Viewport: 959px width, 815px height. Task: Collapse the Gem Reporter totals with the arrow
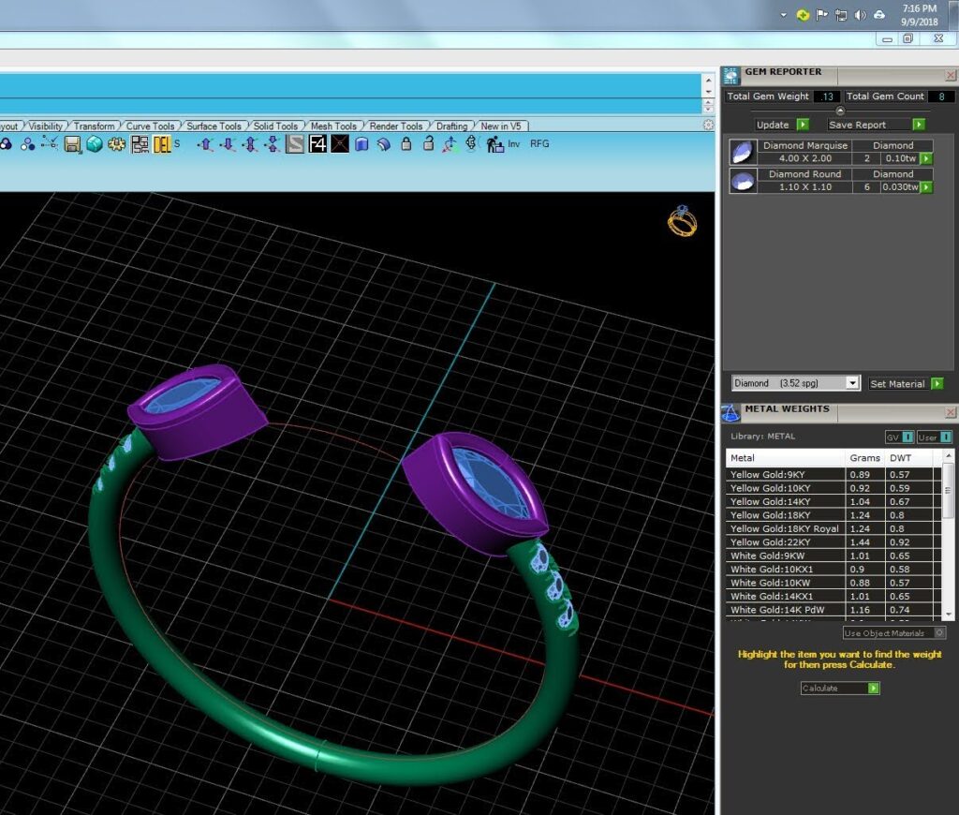click(x=840, y=111)
